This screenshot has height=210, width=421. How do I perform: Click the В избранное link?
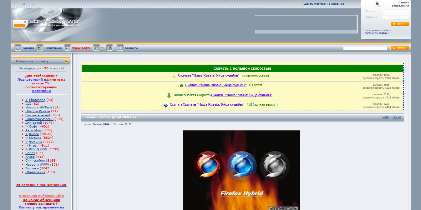pyautogui.click(x=336, y=4)
